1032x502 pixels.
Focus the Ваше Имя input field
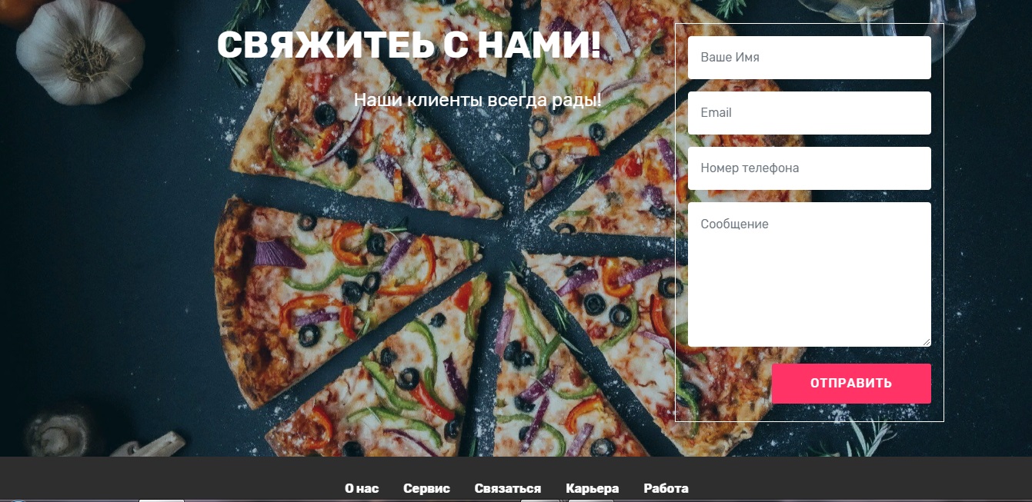pyautogui.click(x=810, y=58)
